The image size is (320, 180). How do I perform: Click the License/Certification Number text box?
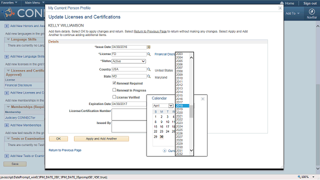click(129, 114)
